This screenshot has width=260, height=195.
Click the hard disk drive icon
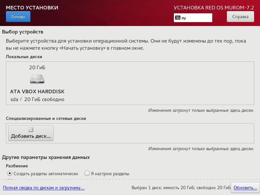(37, 79)
